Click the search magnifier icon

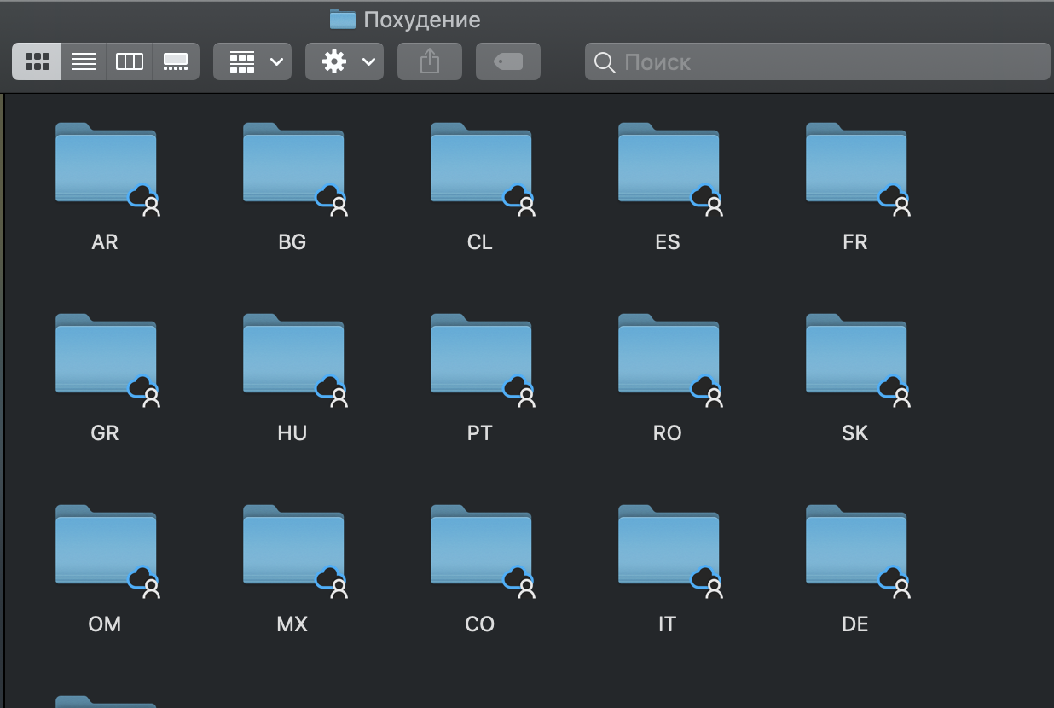coord(605,62)
